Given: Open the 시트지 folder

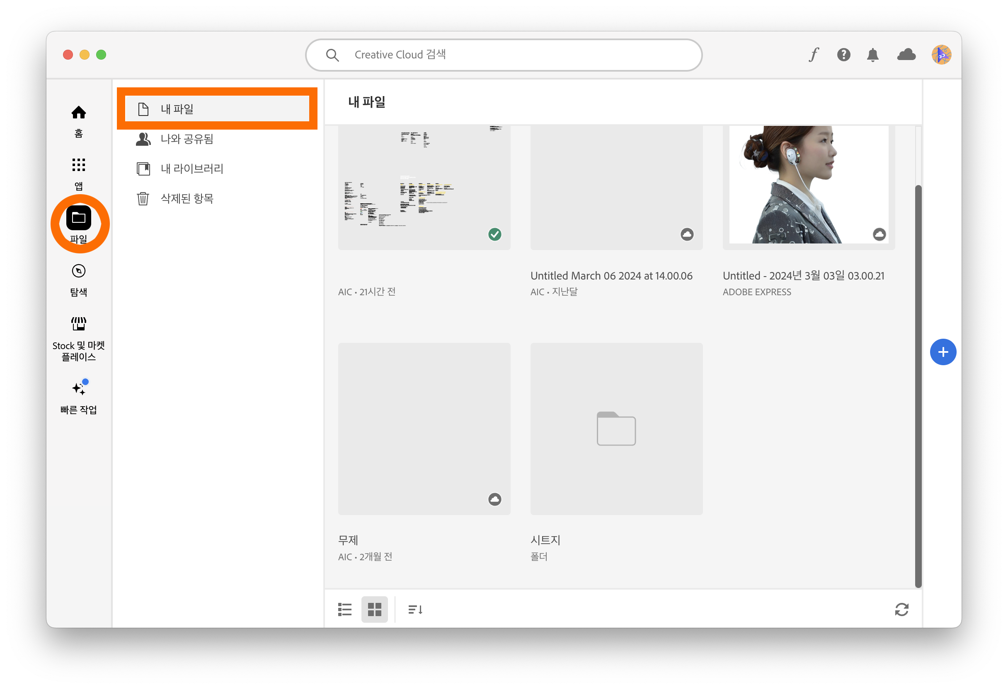Looking at the screenshot, I should coord(616,429).
